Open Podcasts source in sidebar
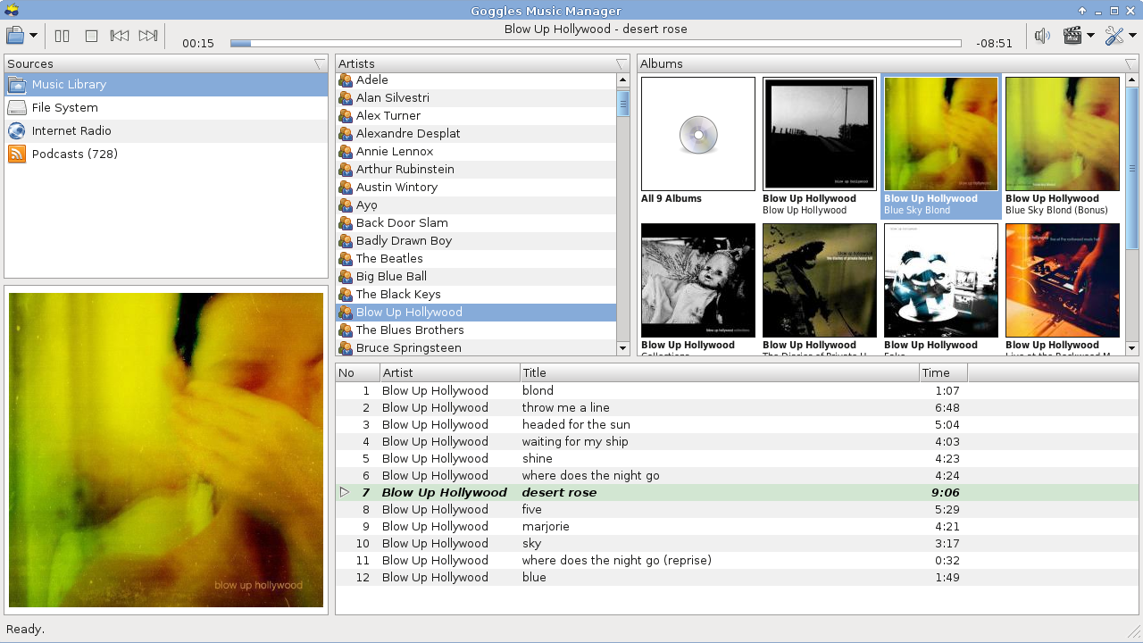The height and width of the screenshot is (643, 1143). pyautogui.click(x=74, y=154)
